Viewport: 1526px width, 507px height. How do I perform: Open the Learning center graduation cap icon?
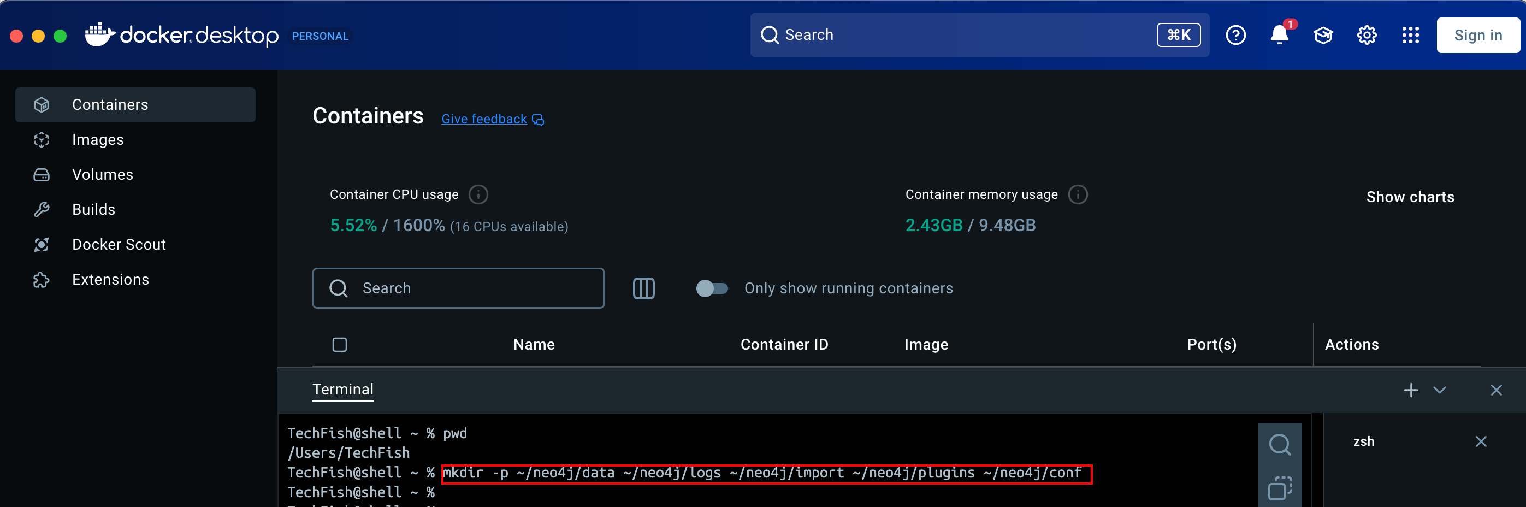pos(1323,36)
